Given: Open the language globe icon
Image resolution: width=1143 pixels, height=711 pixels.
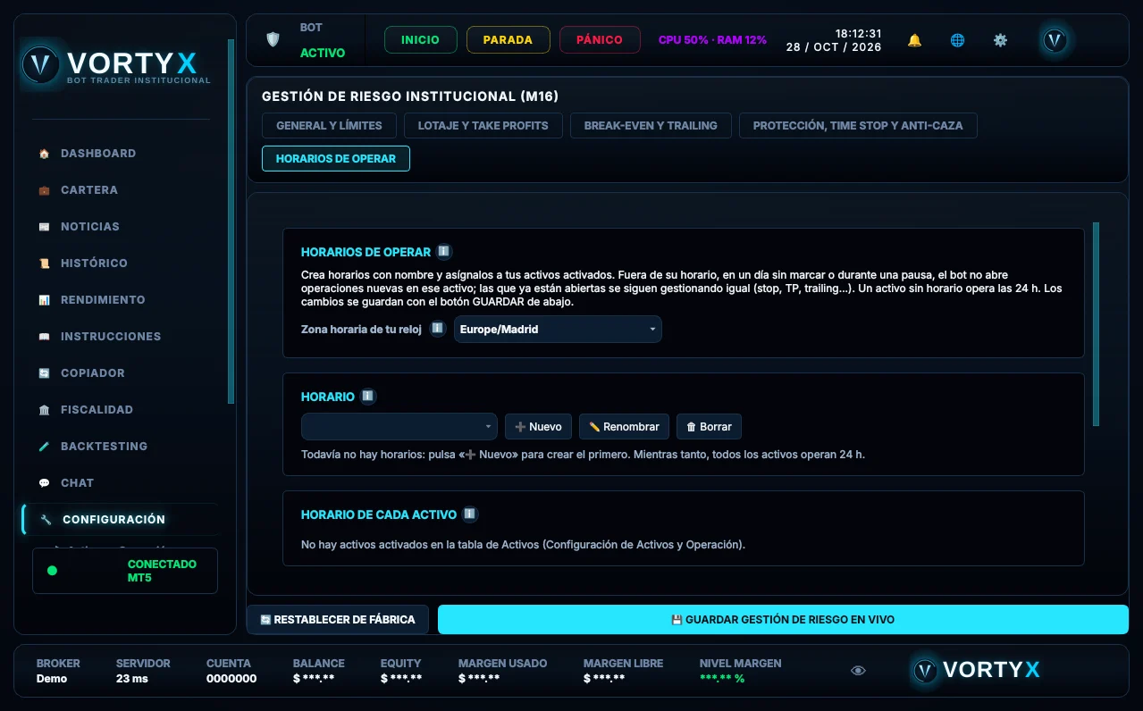Looking at the screenshot, I should [x=957, y=40].
